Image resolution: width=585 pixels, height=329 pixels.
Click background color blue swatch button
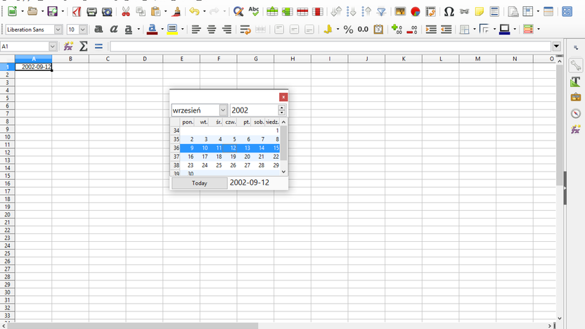504,29
